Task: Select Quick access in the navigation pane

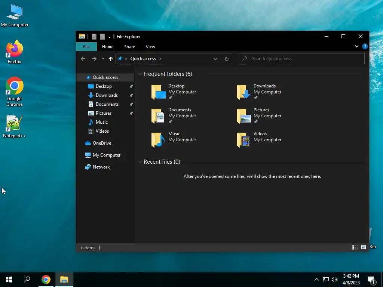Action: pos(105,77)
